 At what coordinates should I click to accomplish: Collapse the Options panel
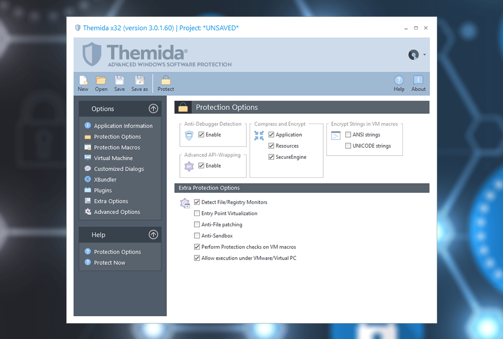pyautogui.click(x=153, y=108)
